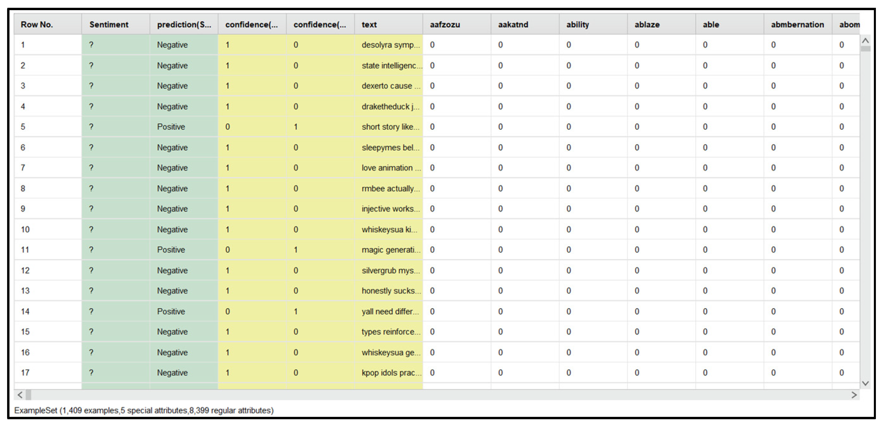Select the 'draketheduck j...' text cell
The height and width of the screenshot is (426, 883).
pos(388,106)
